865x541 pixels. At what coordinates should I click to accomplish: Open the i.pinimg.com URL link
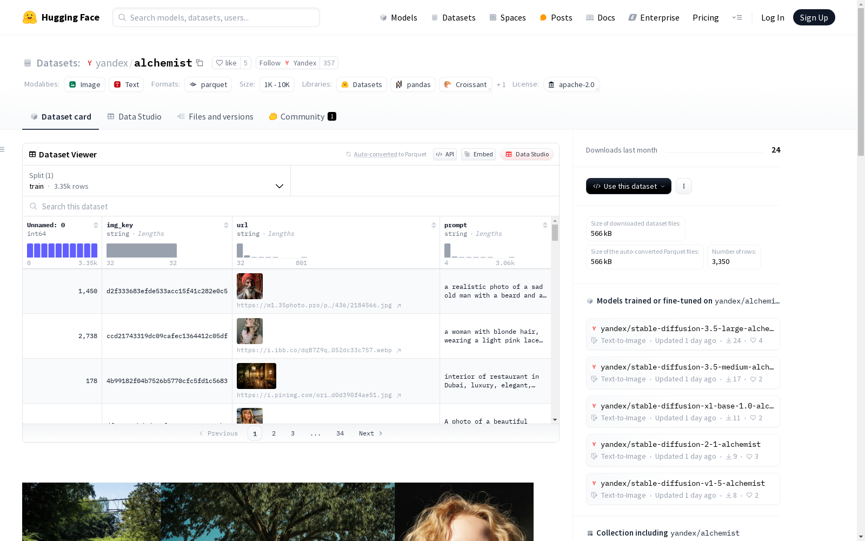tap(319, 395)
